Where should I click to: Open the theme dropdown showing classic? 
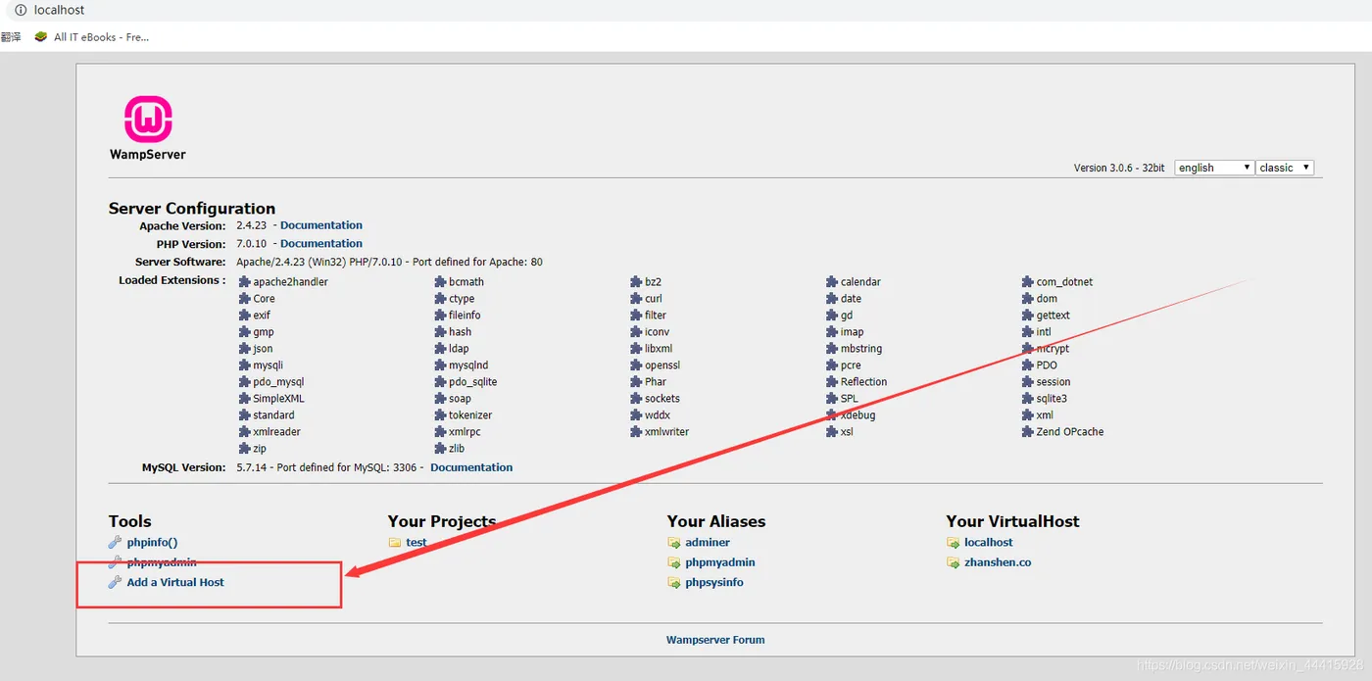(x=1285, y=168)
